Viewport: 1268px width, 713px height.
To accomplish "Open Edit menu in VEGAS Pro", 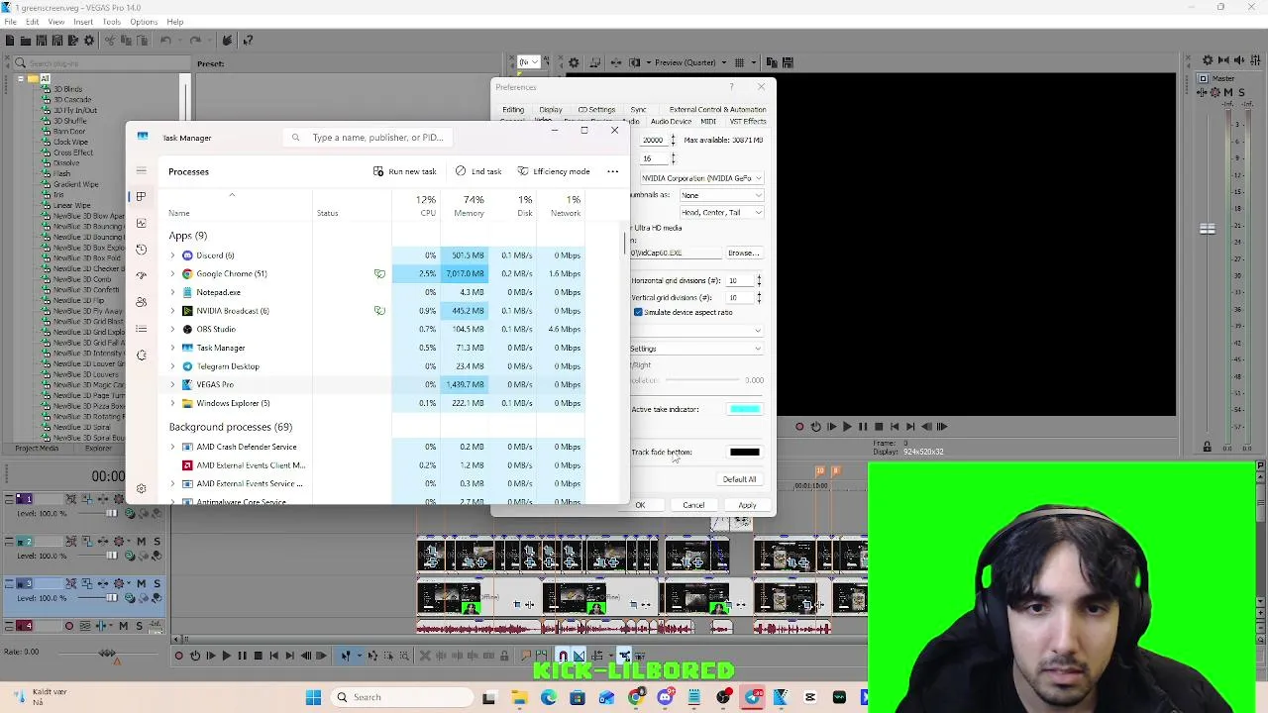I will tap(32, 22).
